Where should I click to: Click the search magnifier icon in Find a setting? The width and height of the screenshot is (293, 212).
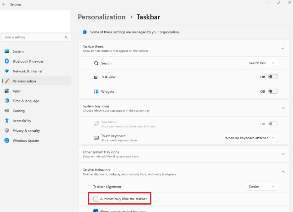pos(67,37)
